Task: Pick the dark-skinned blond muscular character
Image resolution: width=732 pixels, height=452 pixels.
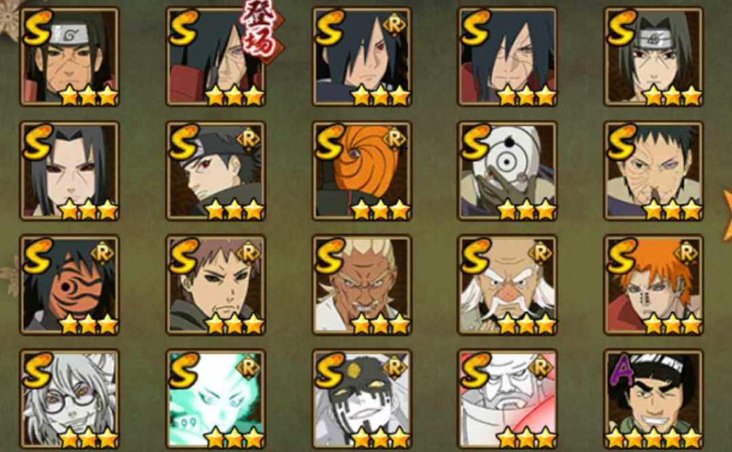Action: tap(362, 285)
